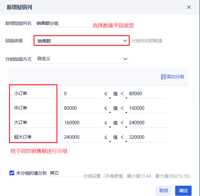This screenshot has width=200, height=196.
Task: Edit lower bound 240000 of 超大订单
Action: 83,137
